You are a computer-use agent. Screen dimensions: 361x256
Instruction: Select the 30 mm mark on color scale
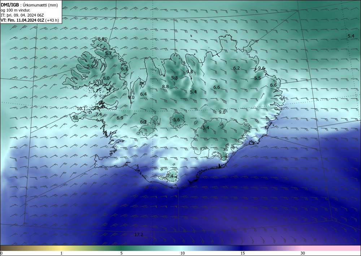pyautogui.click(x=303, y=253)
